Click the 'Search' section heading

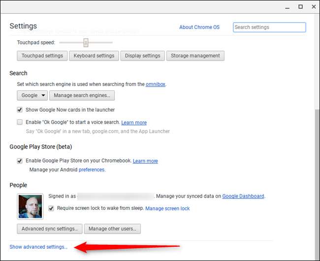(x=18, y=73)
